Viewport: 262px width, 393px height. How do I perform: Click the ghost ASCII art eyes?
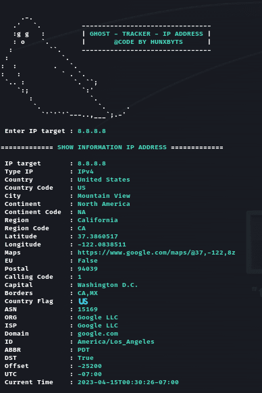click(x=22, y=34)
